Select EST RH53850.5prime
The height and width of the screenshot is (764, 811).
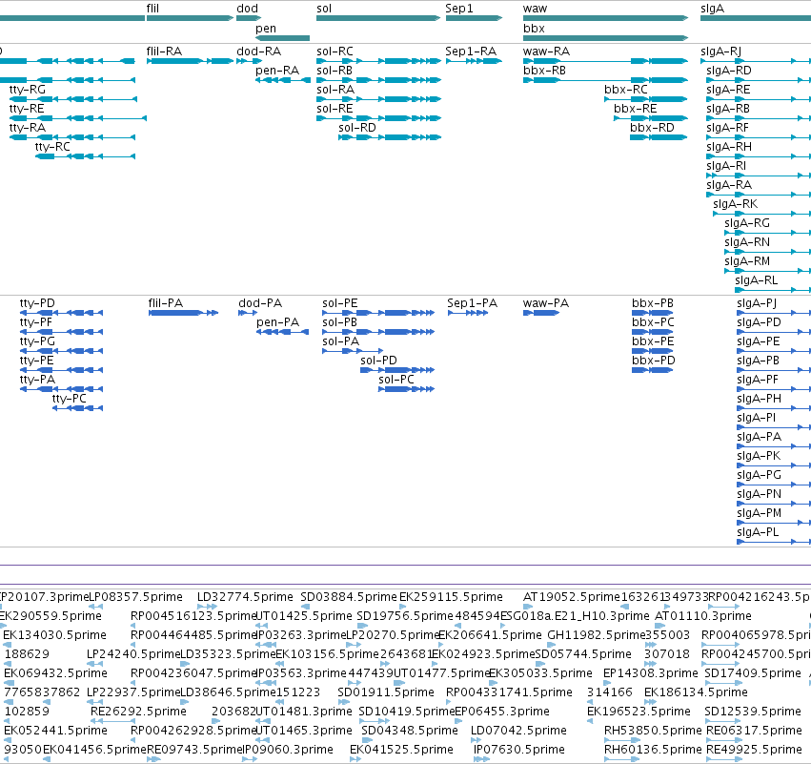(x=622, y=740)
